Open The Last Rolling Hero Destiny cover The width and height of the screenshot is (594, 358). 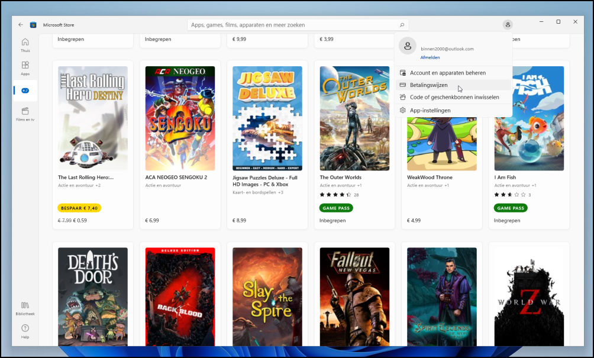93,118
